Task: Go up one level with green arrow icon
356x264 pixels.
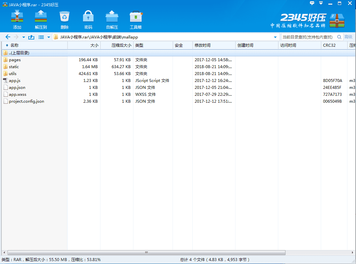Action: point(31,37)
